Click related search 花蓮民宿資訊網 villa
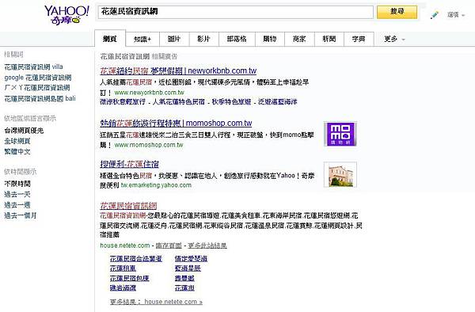The height and width of the screenshot is (312, 475). click(x=33, y=67)
